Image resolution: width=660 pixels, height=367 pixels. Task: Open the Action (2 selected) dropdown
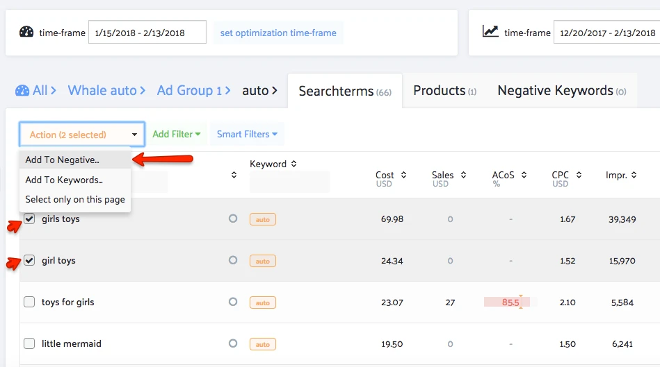(82, 135)
